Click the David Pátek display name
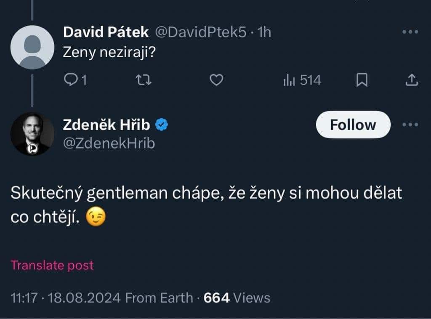 point(105,32)
